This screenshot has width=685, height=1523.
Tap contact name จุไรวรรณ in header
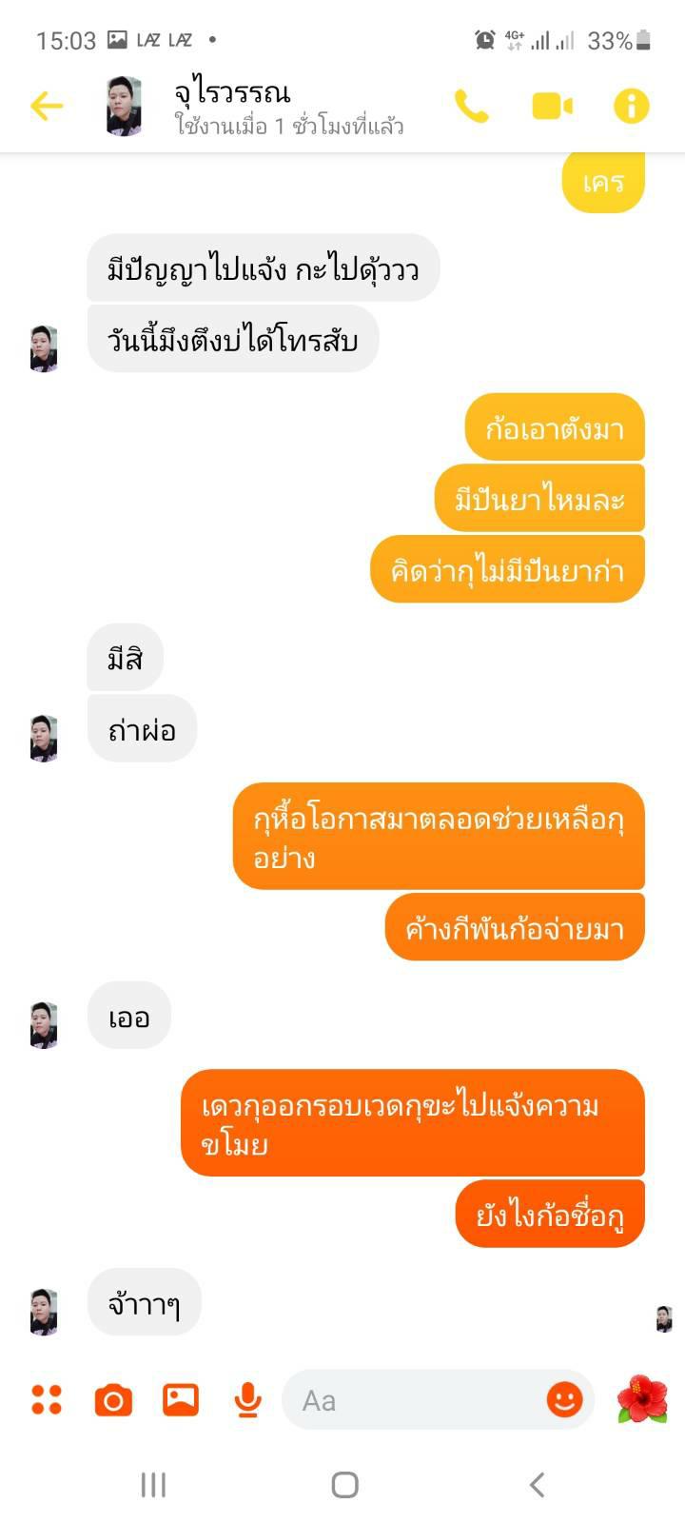(232, 92)
